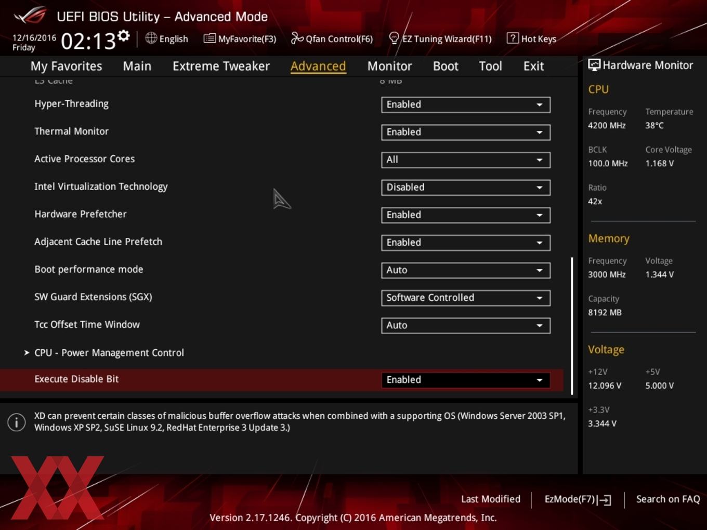Open the Extreme Tweaker tab
707x530 pixels.
pyautogui.click(x=221, y=66)
